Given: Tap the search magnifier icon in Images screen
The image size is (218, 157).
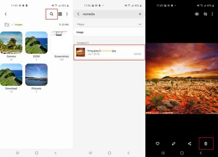Looking at the screenshot, I should click(x=52, y=14).
